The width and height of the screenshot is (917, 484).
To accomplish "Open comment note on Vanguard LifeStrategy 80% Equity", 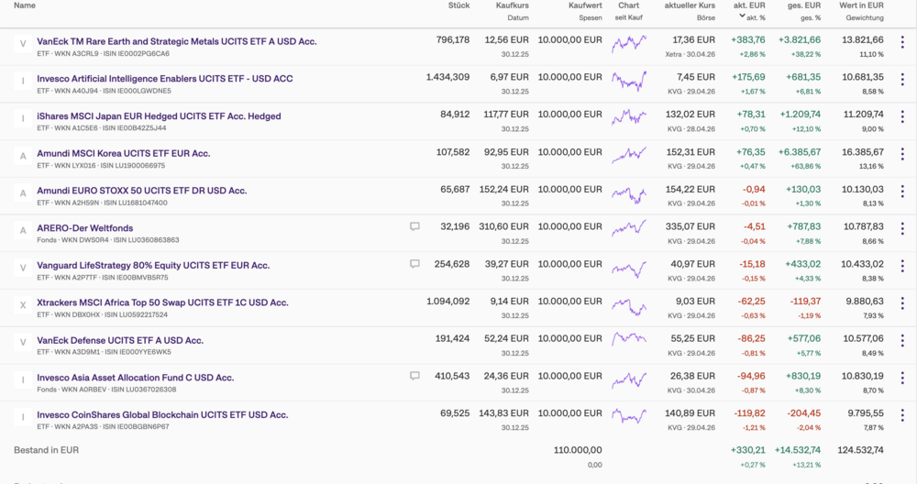I will [414, 264].
